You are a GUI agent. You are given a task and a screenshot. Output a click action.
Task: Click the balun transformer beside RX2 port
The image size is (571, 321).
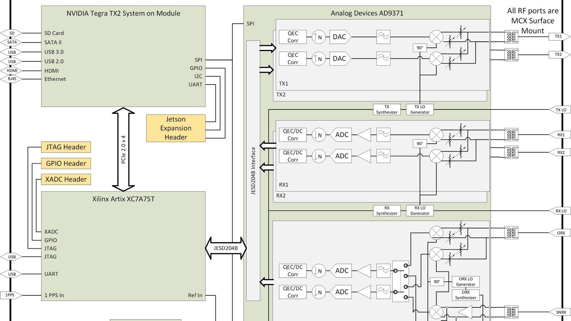[511, 152]
